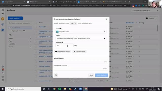Open Spotify from the taskbar

(59, 89)
